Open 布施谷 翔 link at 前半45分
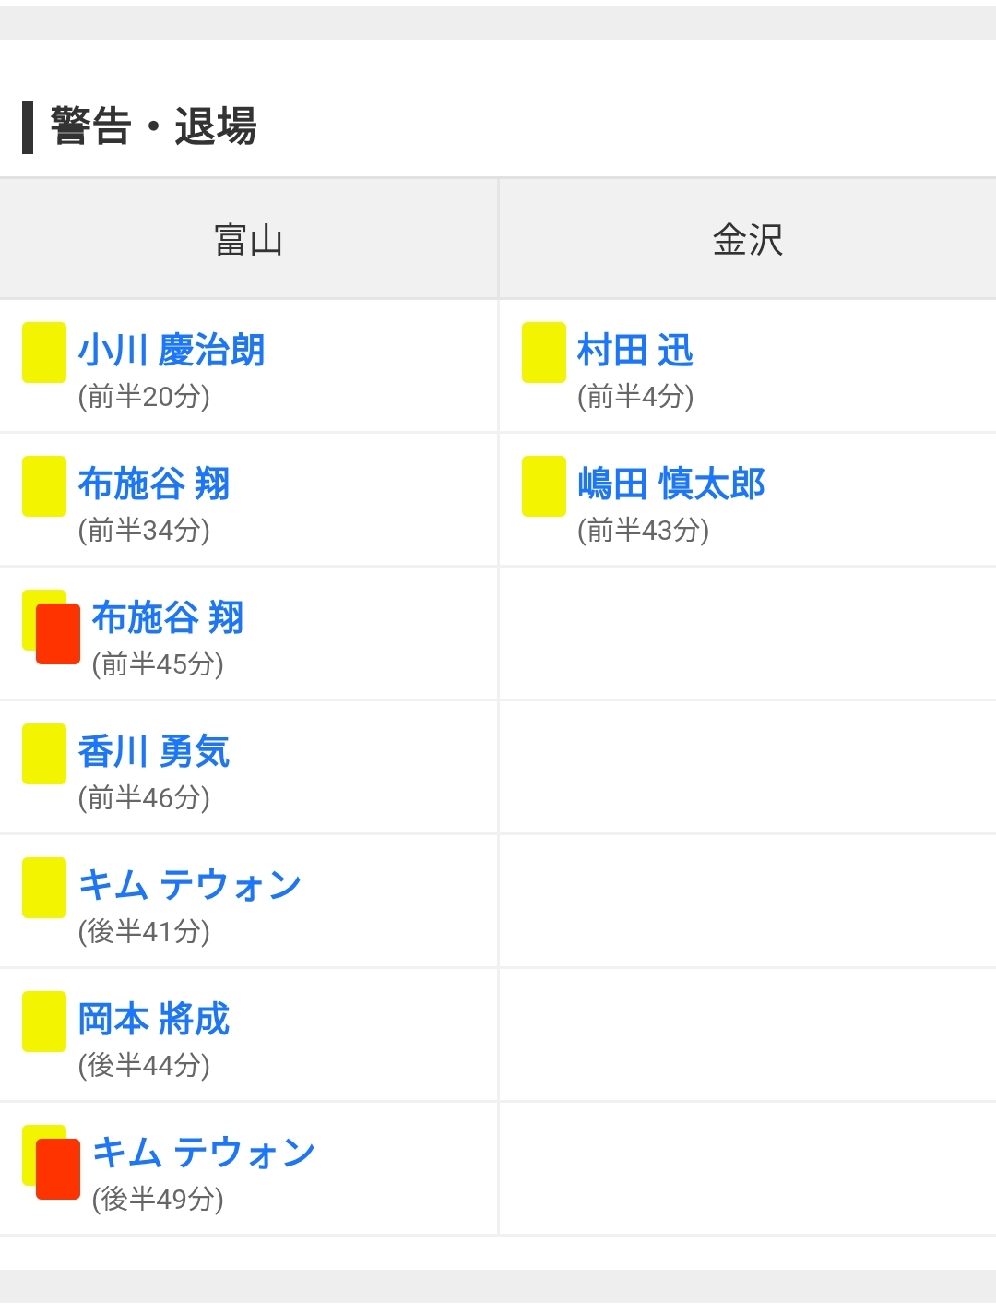996x1315 pixels. (x=168, y=618)
